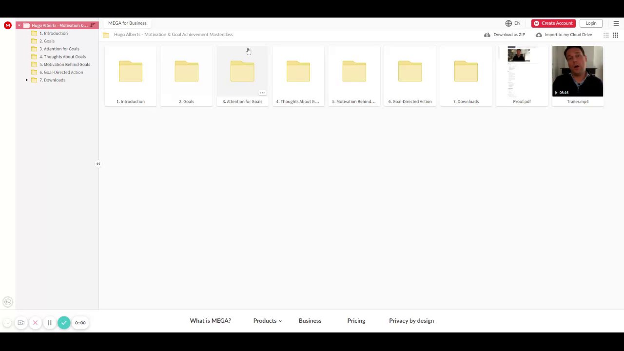
Task: Toggle the recorder camera icon
Action: [x=21, y=323]
